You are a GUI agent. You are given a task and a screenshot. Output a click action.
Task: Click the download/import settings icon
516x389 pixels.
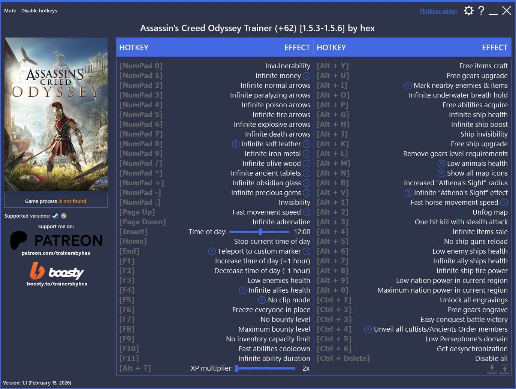tap(492, 369)
